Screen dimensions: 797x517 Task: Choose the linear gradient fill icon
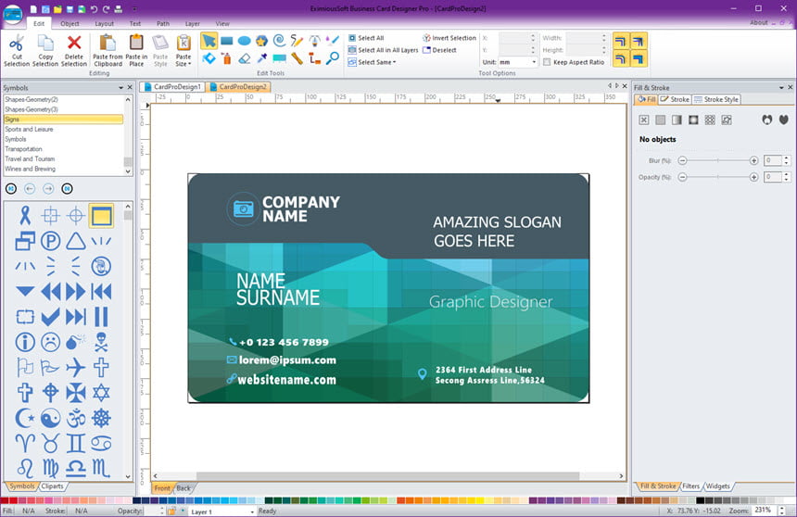point(677,120)
